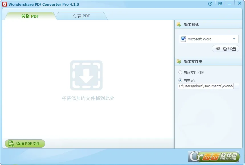The image size is (245, 165).
Task: Open the Microsoft Word output format dropdown
Action: click(x=209, y=39)
